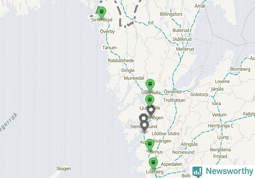Select the Mellerud town label
The image size is (255, 178).
[x=185, y=49]
